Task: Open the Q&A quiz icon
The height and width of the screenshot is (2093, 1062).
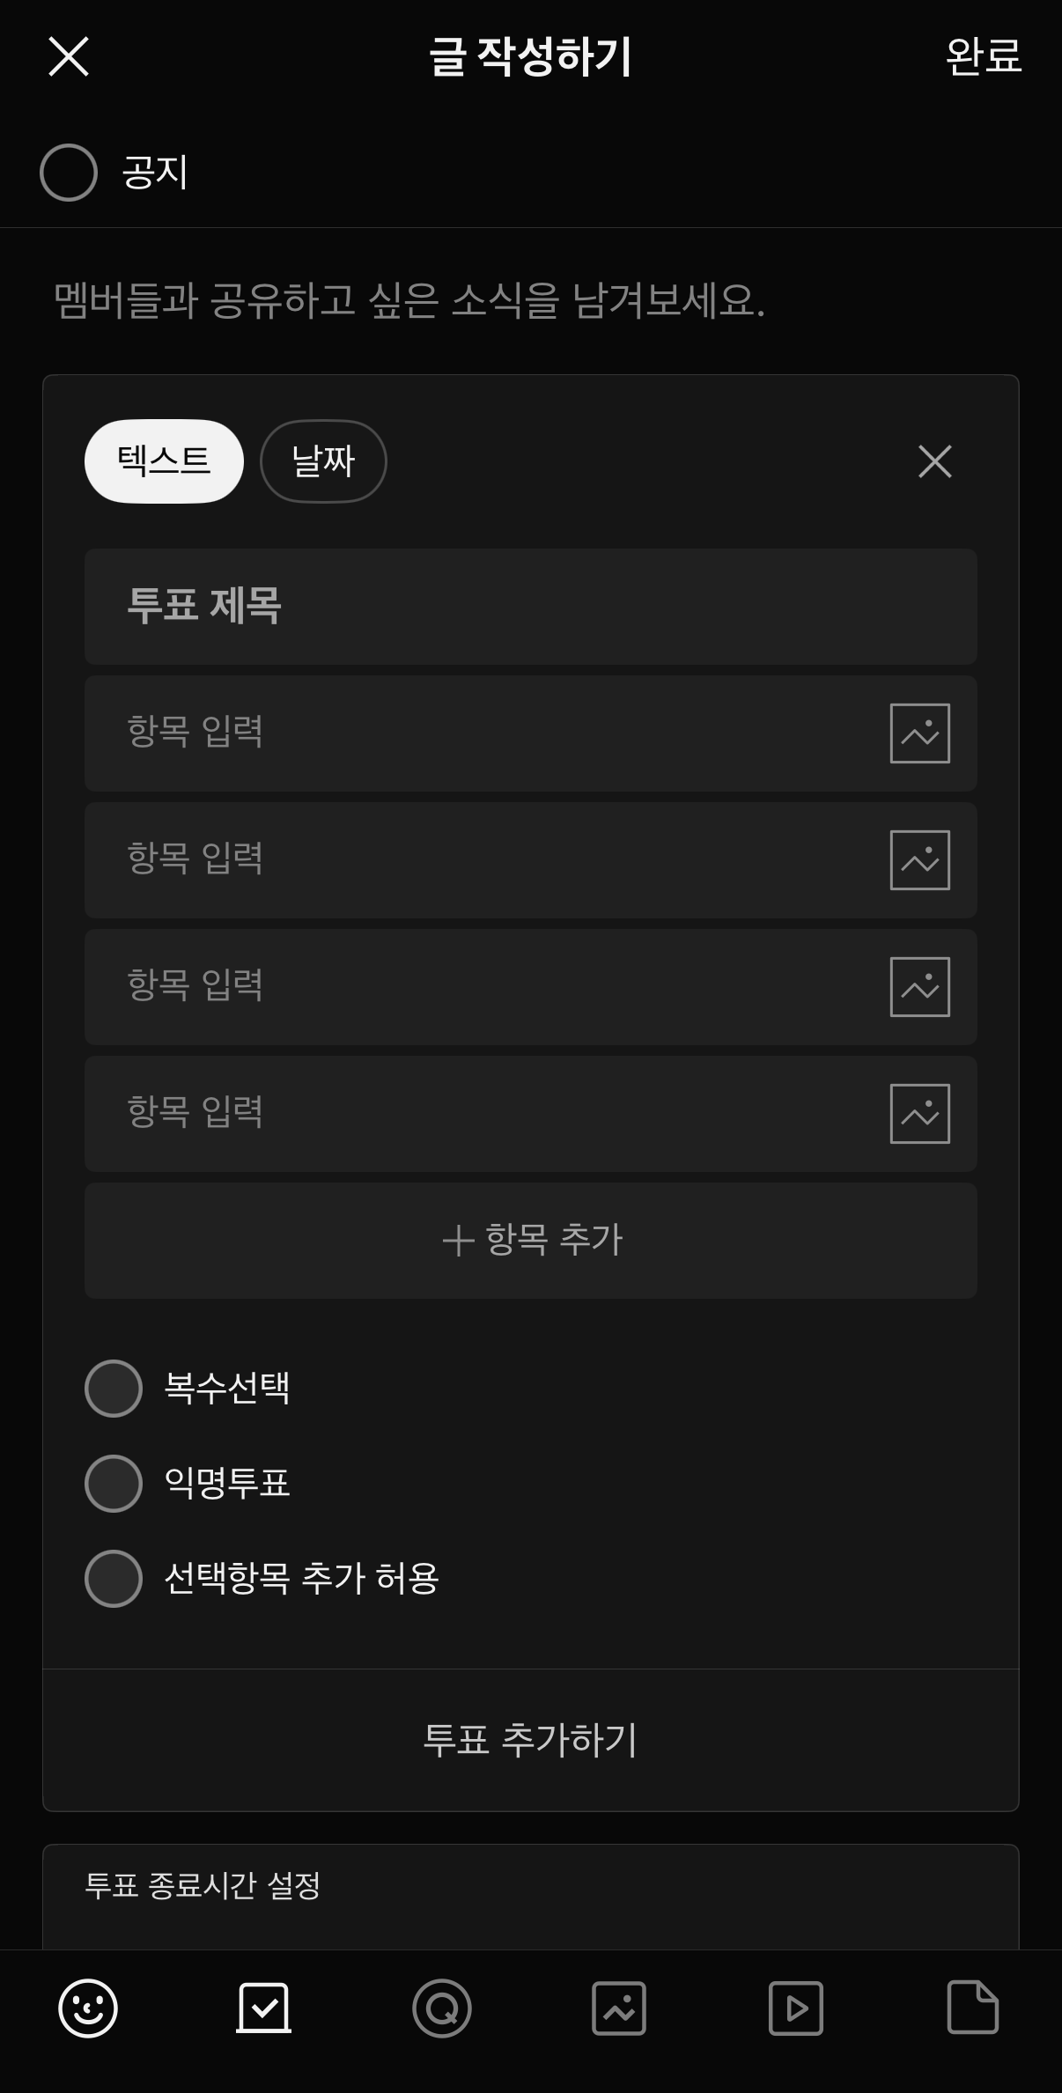Action: [442, 2008]
